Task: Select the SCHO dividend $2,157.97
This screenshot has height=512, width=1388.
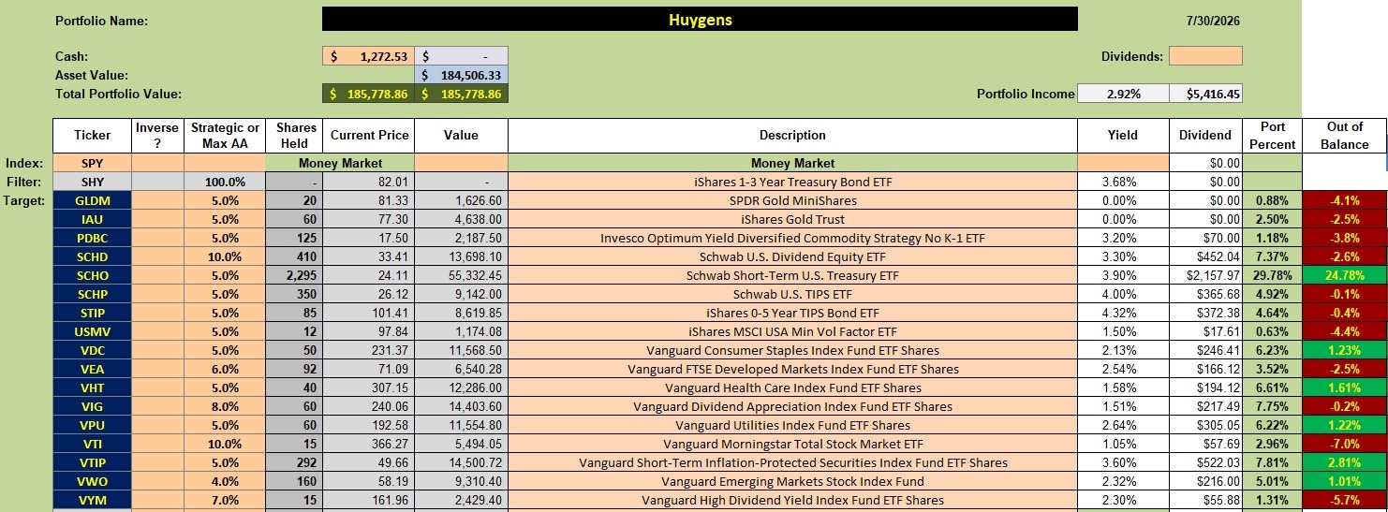Action: (1206, 275)
